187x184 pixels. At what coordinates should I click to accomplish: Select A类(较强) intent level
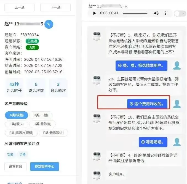[17, 115]
